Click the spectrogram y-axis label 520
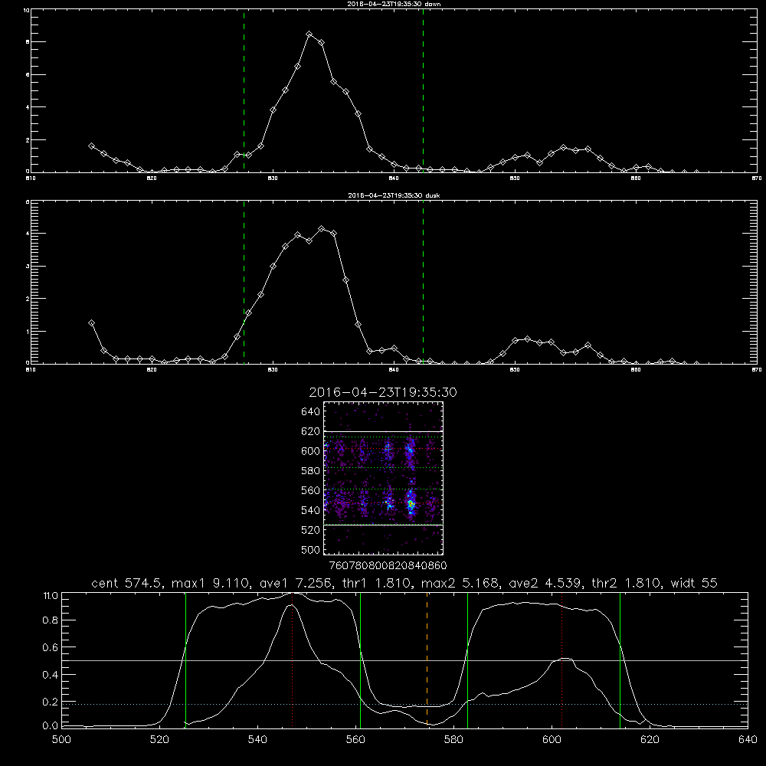 [311, 529]
